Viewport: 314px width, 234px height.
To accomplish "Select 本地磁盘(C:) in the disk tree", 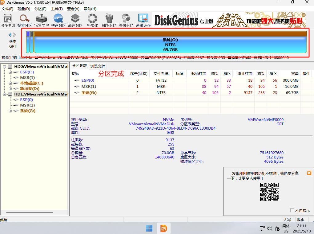I will pyautogui.click(x=32, y=83).
